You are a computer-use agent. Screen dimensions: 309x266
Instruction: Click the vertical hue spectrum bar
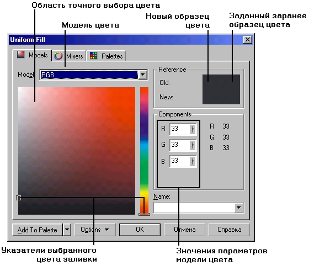click(x=144, y=150)
